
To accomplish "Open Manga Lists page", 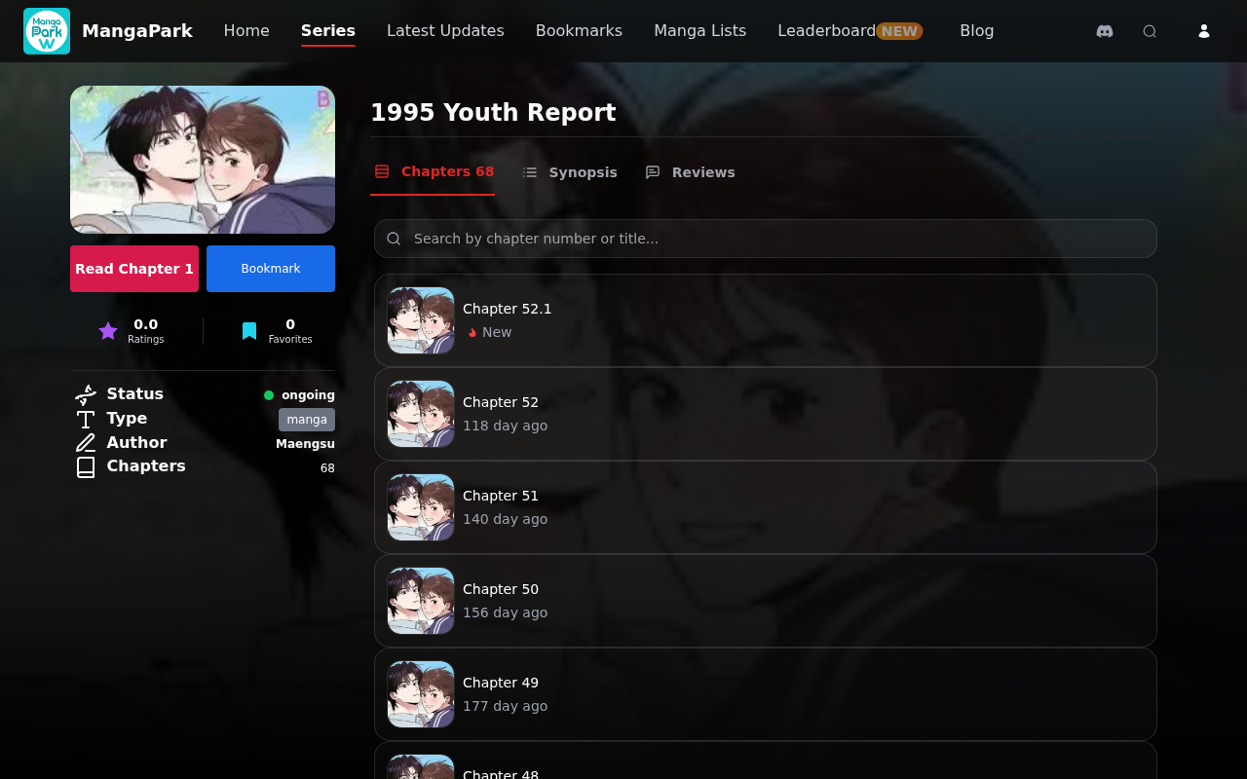I will pos(699,31).
